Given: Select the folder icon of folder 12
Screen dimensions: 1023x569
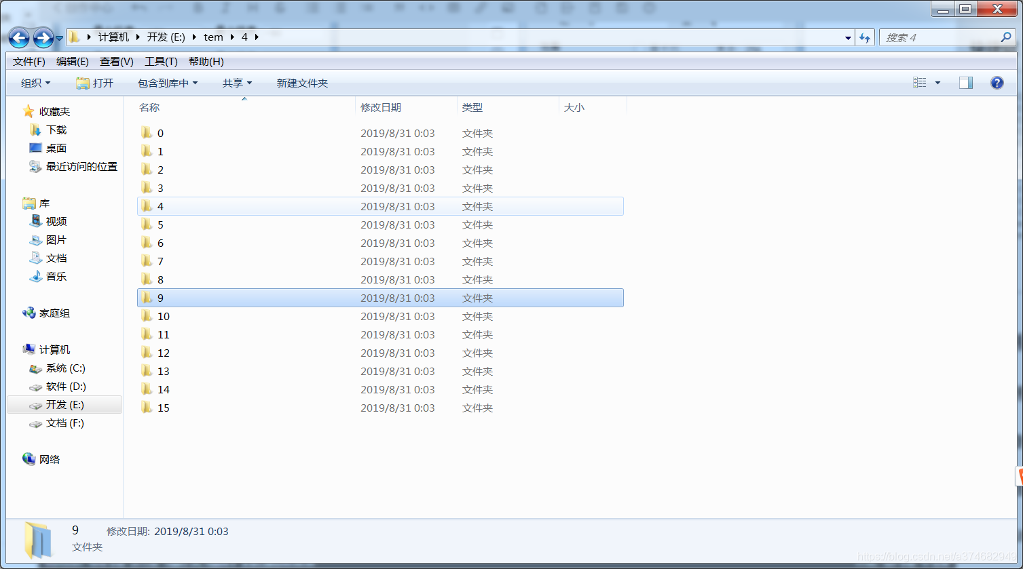Looking at the screenshot, I should coord(146,353).
